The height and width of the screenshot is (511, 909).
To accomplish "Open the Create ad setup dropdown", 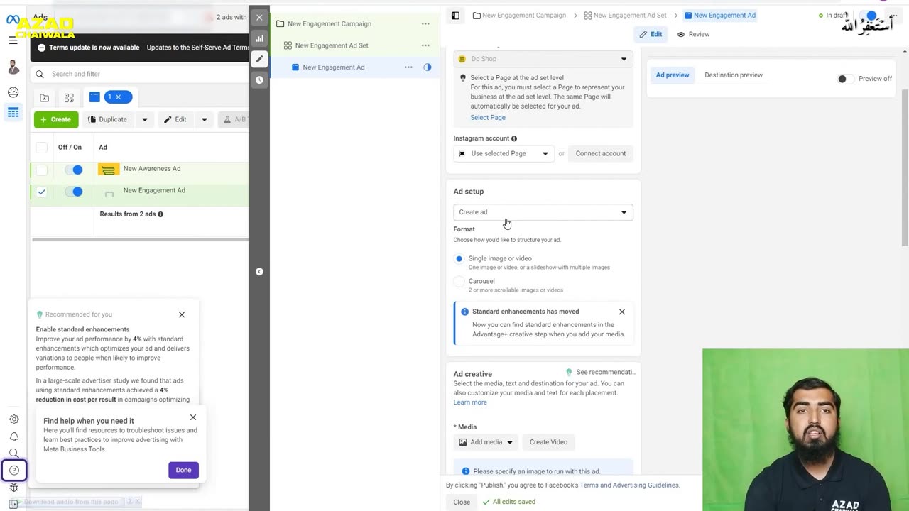I will tap(543, 212).
